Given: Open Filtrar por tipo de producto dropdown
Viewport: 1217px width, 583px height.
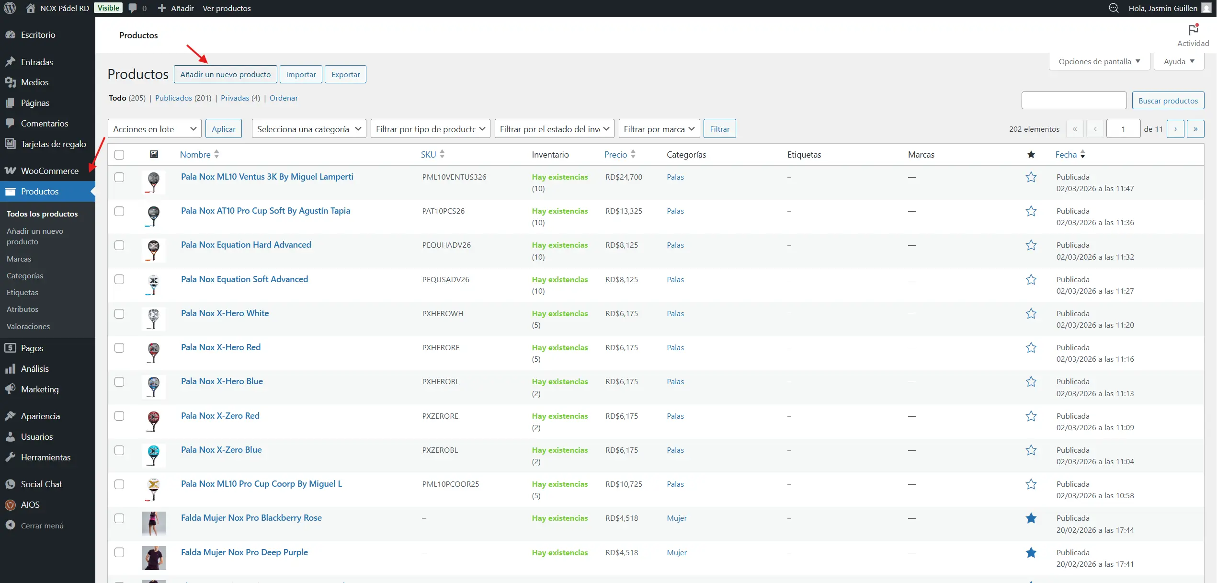Looking at the screenshot, I should (430, 129).
